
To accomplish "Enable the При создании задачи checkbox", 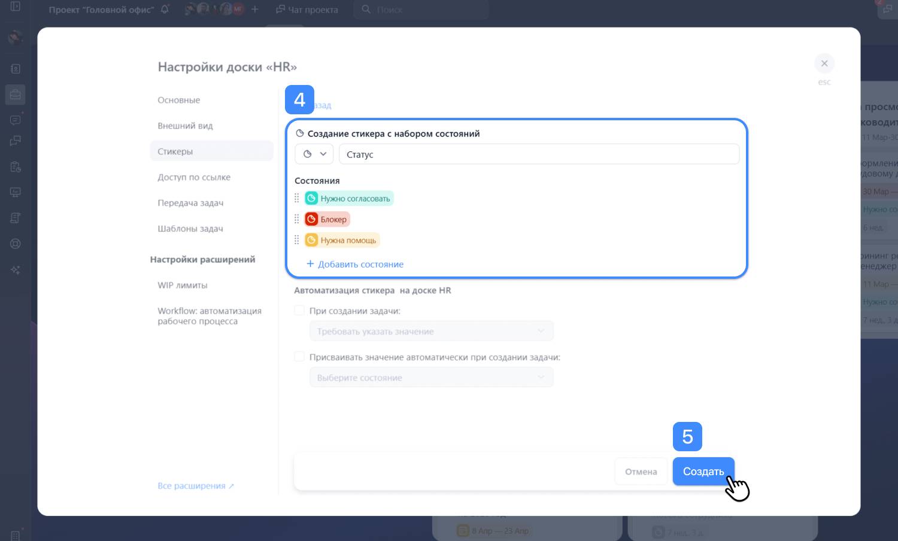I will click(x=299, y=311).
